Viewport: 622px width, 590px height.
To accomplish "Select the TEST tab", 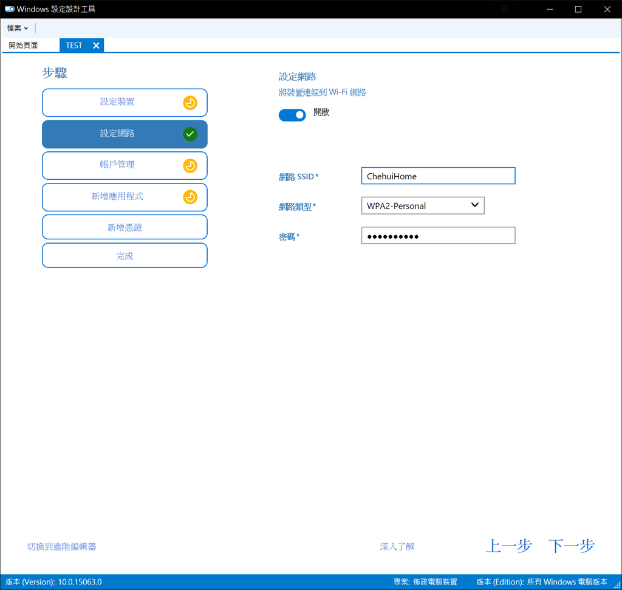I will click(74, 45).
